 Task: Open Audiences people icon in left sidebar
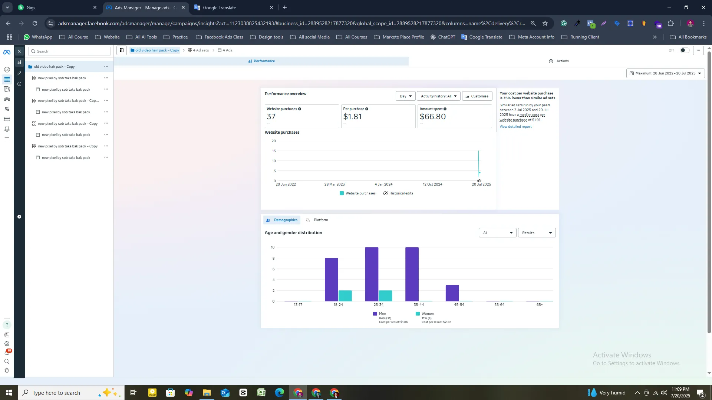point(7,99)
